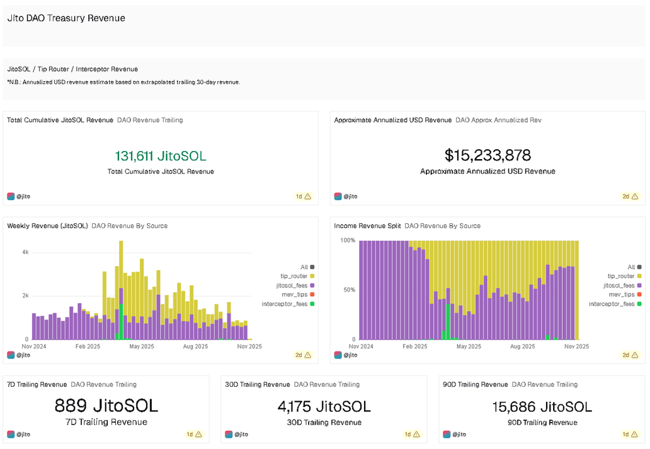The width and height of the screenshot is (650, 449).
Task: Click the @jito avatar in Total Cumulative JitoSOL Revenue panel
Action: [x=11, y=196]
